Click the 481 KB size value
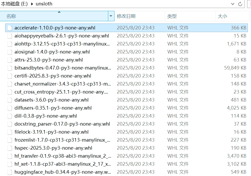The width and height of the screenshot is (251, 176). 239,100
